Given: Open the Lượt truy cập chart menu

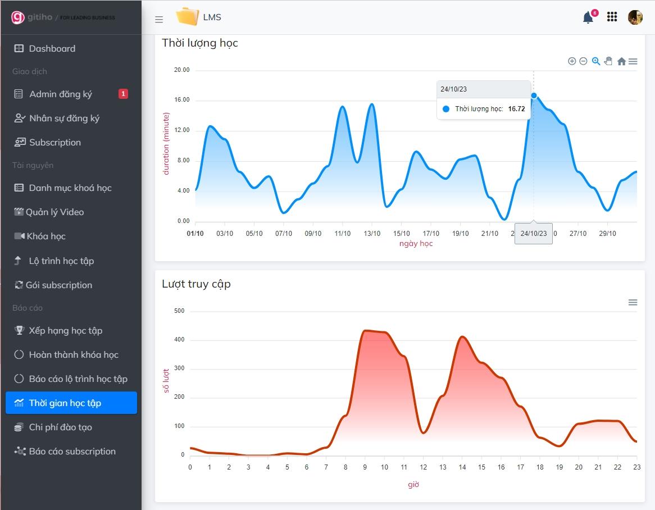Looking at the screenshot, I should (633, 302).
